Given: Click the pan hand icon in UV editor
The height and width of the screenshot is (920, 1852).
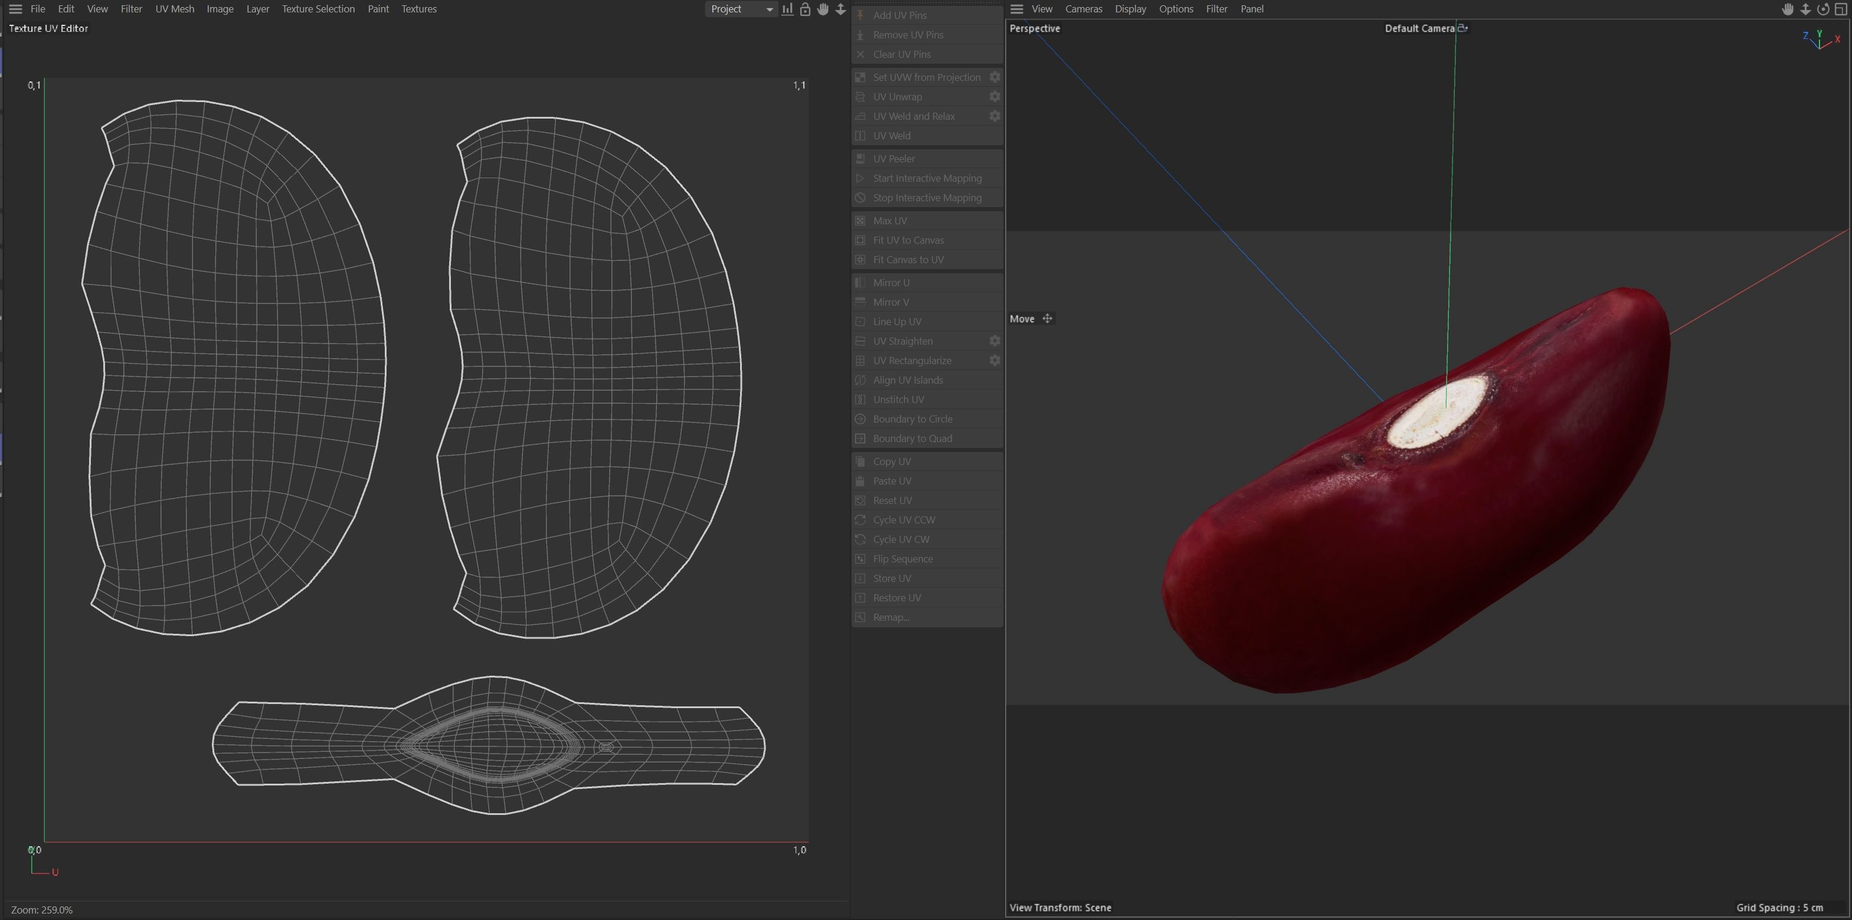Looking at the screenshot, I should coord(823,9).
